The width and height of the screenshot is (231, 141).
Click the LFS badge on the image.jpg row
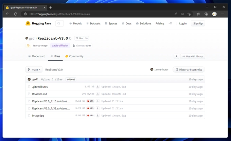pyautogui.click(x=90, y=116)
